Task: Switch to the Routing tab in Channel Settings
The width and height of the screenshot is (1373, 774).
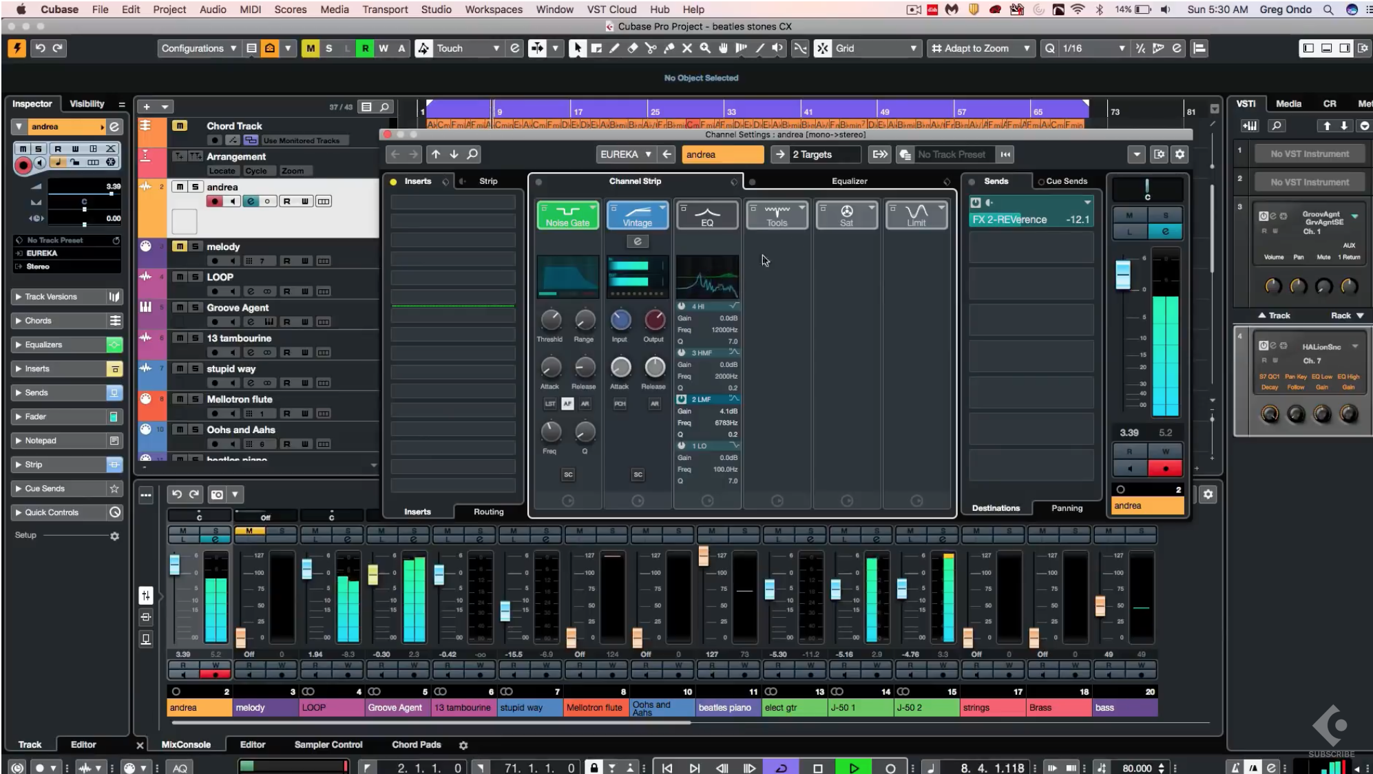Action: tap(488, 512)
